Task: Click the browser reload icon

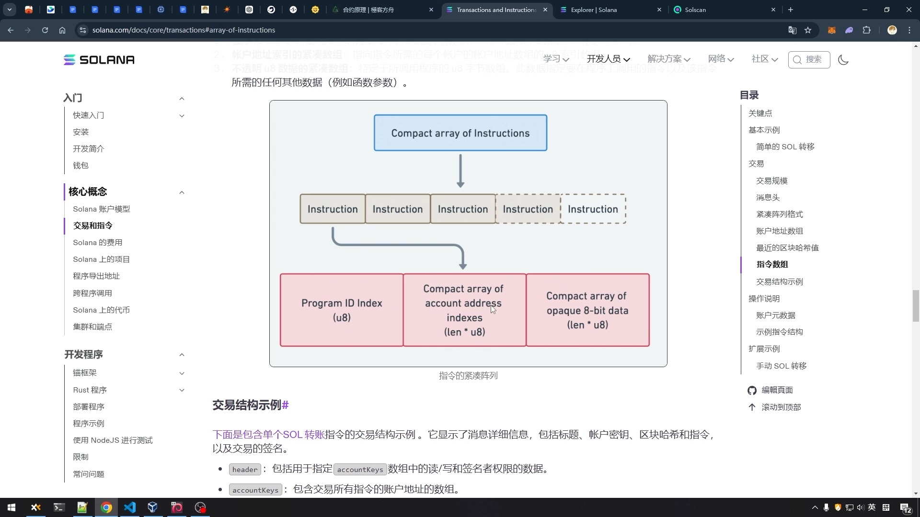Action: coord(45,30)
